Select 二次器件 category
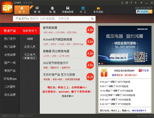Viewport: 154px width, 118px height. [10, 87]
